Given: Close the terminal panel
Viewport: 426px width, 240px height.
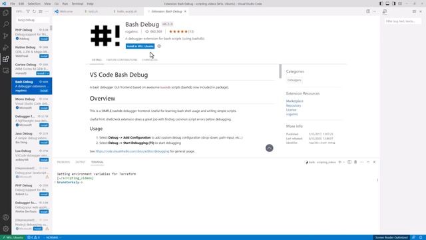Looking at the screenshot, I should [374, 162].
